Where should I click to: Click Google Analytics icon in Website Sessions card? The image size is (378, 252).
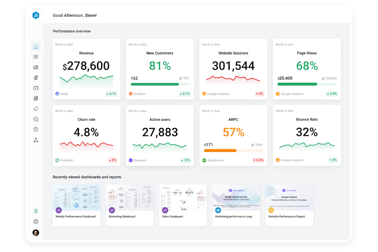click(204, 94)
